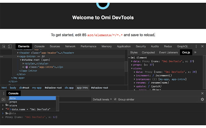Click the $o. console input line
Viewport: 206px width, 128px height.
103,113
